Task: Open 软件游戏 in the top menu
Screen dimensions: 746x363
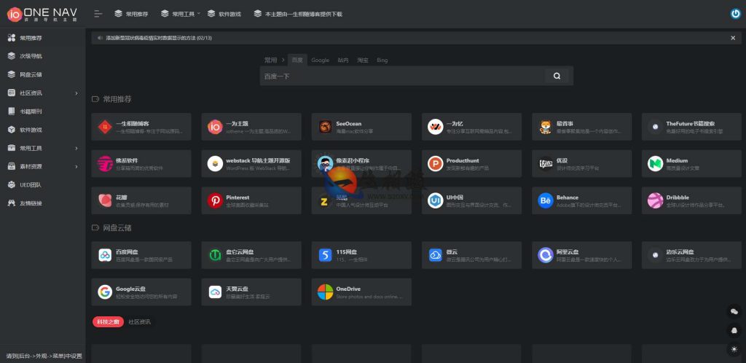Action: pos(224,14)
